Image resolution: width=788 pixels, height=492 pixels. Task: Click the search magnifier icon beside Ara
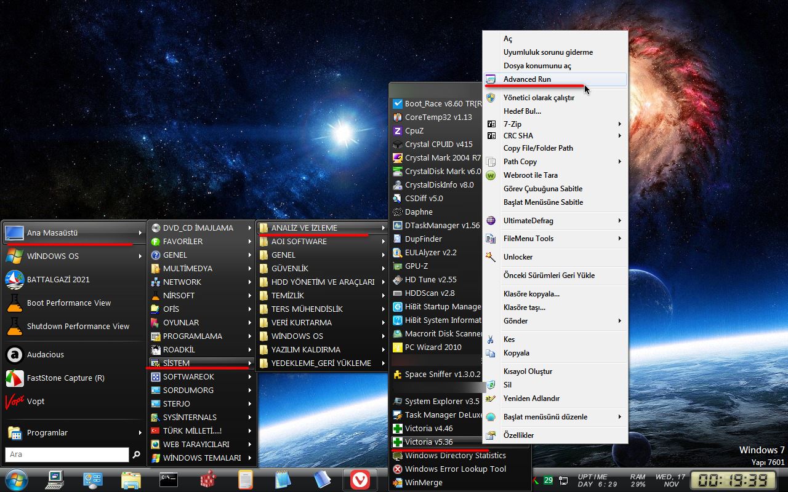click(x=137, y=455)
